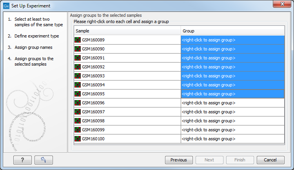
Task: Click the sample icon next to GSM160089
Action: pos(78,40)
